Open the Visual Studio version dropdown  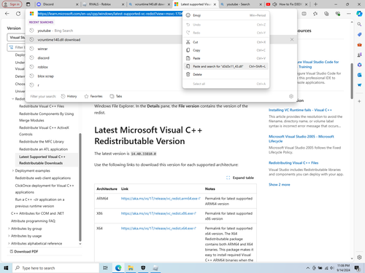[16, 37]
